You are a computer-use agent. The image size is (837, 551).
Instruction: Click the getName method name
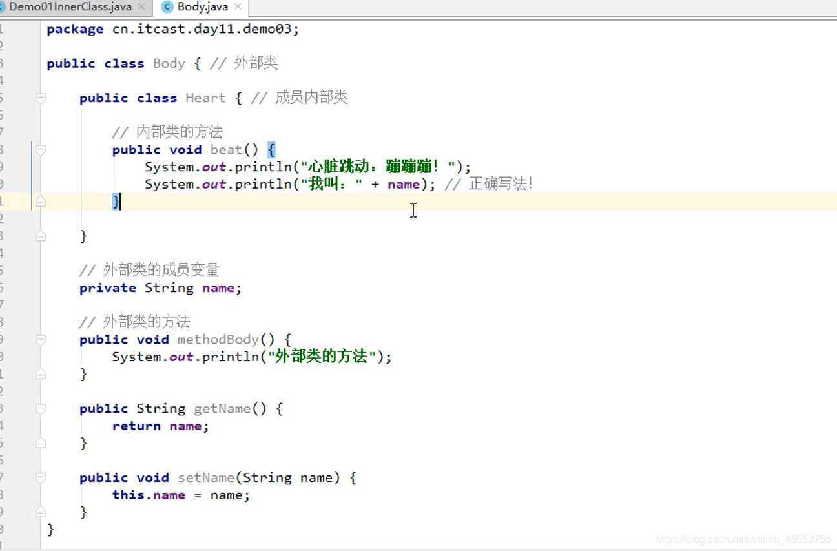click(x=222, y=409)
